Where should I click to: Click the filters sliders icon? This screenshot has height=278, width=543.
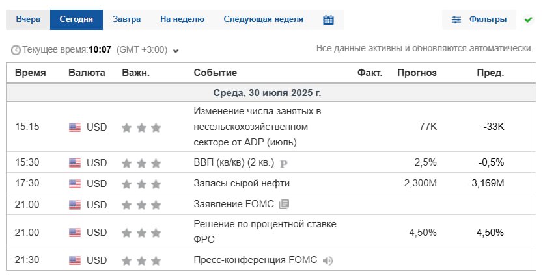[456, 19]
